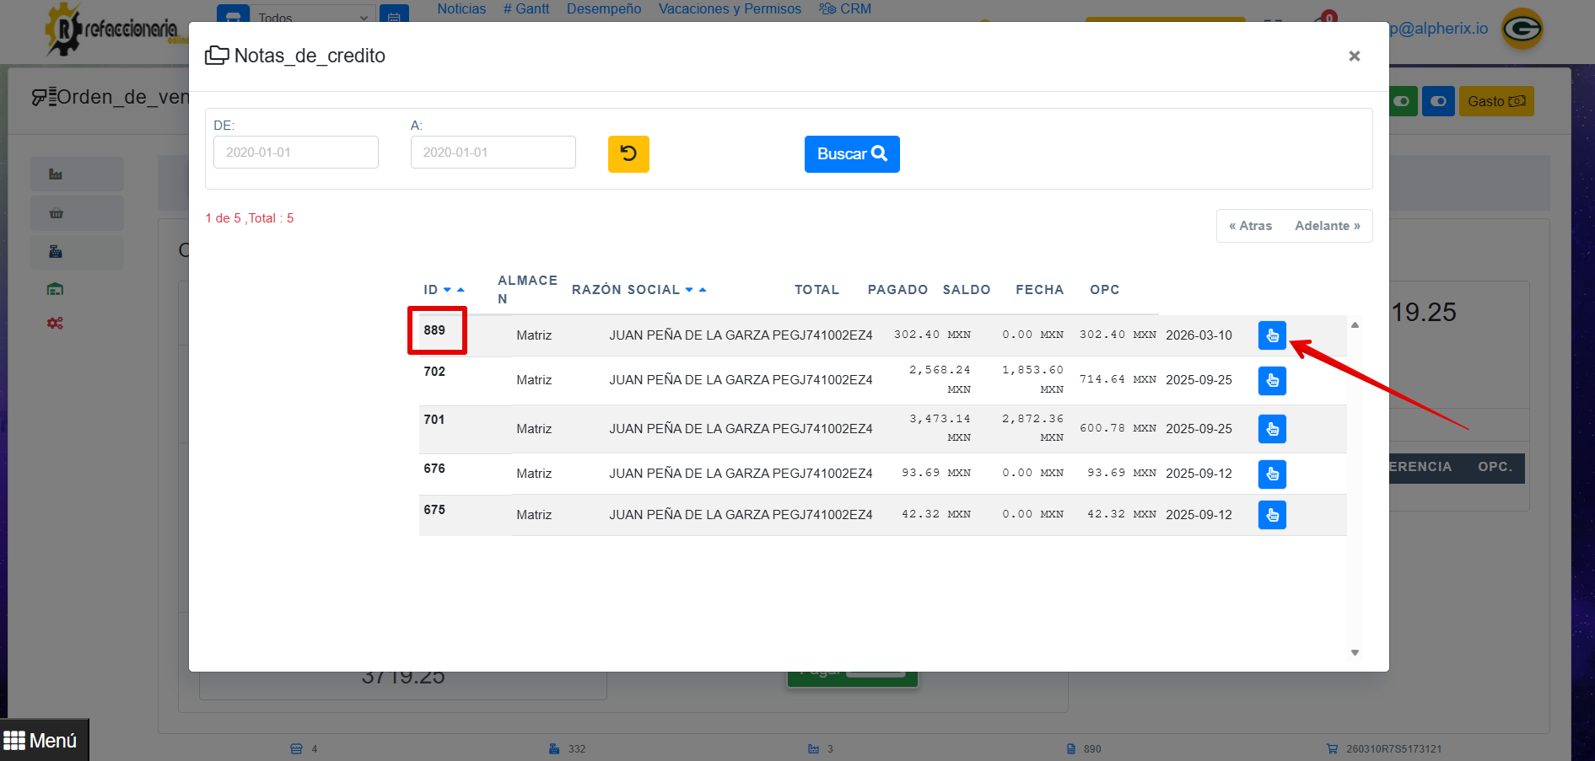
Task: Toggle the blue switch beside Gasto
Action: (1438, 101)
